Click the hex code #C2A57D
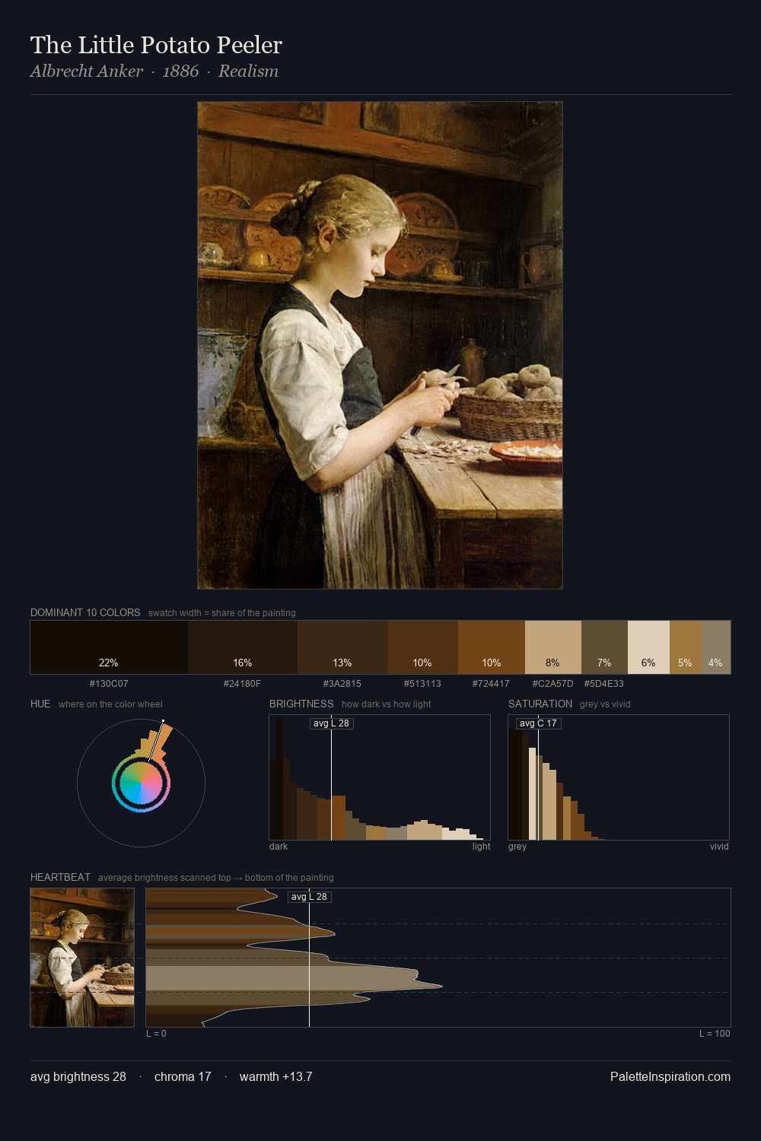Viewport: 761px width, 1141px height. click(552, 684)
